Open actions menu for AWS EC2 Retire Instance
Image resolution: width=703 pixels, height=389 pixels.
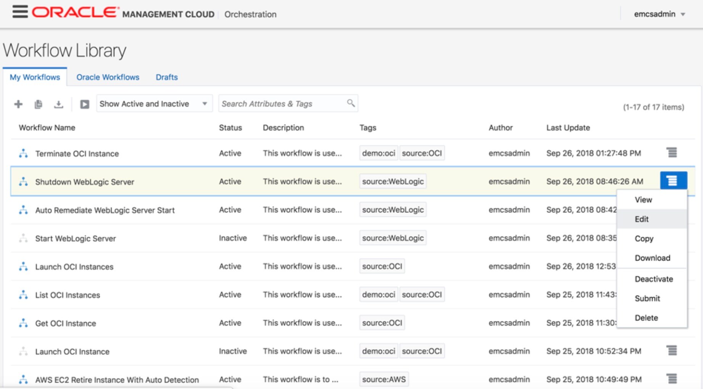pos(672,379)
